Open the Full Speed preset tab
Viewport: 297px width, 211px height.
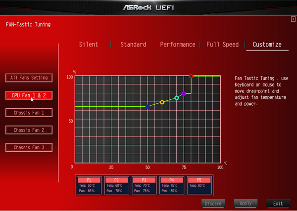[223, 44]
